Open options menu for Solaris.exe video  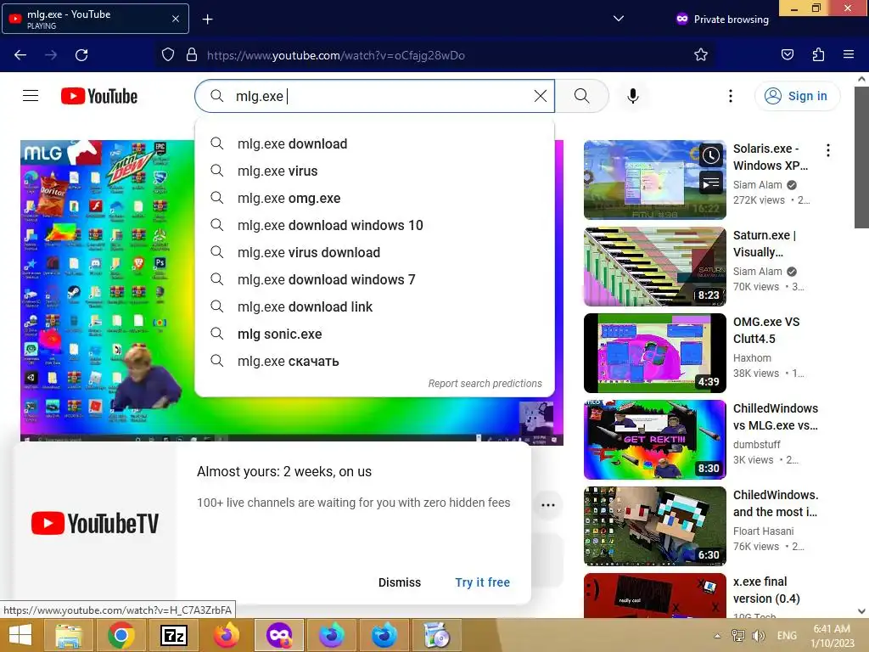[x=828, y=150]
